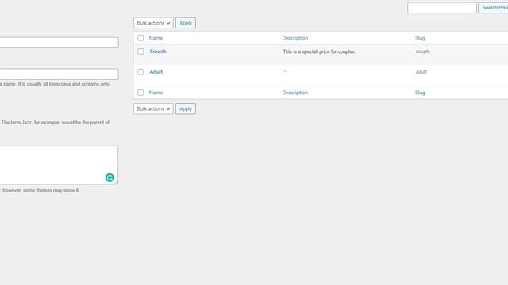Sort by Name in table header
Image resolution: width=508 pixels, height=285 pixels.
coord(156,38)
